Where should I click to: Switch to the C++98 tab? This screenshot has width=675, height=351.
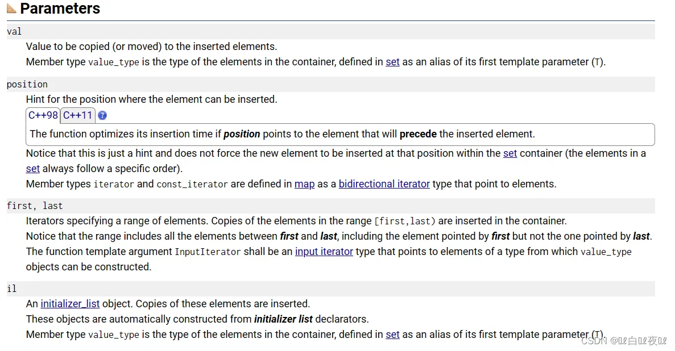[x=43, y=115]
